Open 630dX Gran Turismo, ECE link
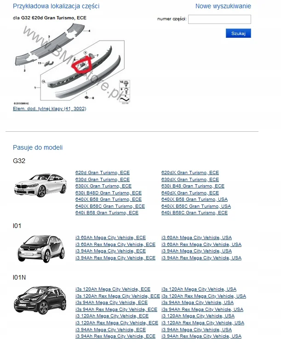281x345 pixels. coord(190,180)
